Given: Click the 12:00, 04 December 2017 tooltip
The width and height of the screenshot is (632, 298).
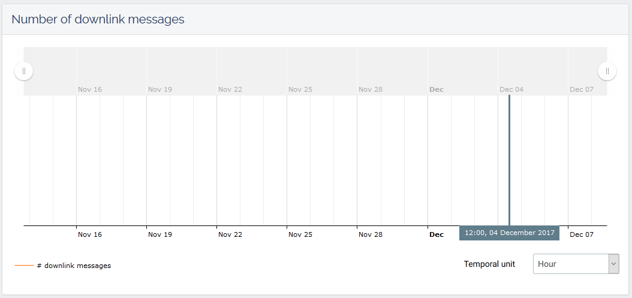Looking at the screenshot, I should click(509, 233).
